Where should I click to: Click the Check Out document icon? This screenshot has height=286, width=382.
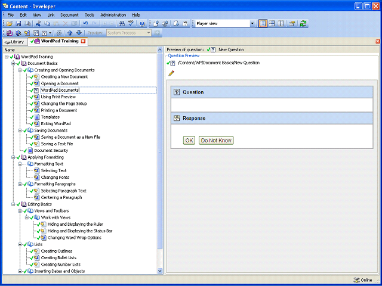click(176, 24)
